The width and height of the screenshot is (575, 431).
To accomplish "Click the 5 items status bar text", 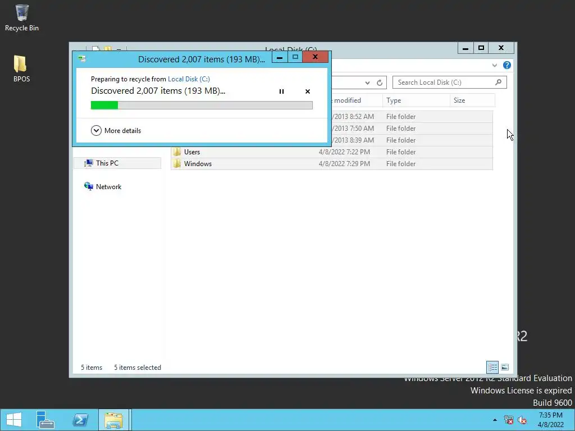I will [x=92, y=368].
